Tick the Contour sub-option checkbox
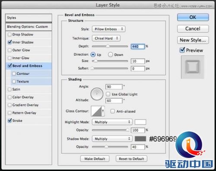 (x=14, y=74)
